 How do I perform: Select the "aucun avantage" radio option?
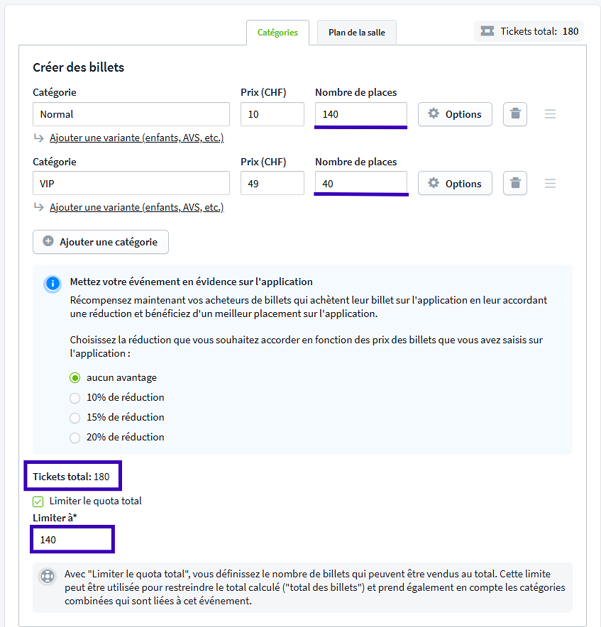click(75, 378)
